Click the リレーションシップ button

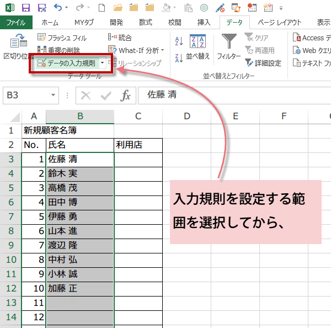(x=135, y=63)
